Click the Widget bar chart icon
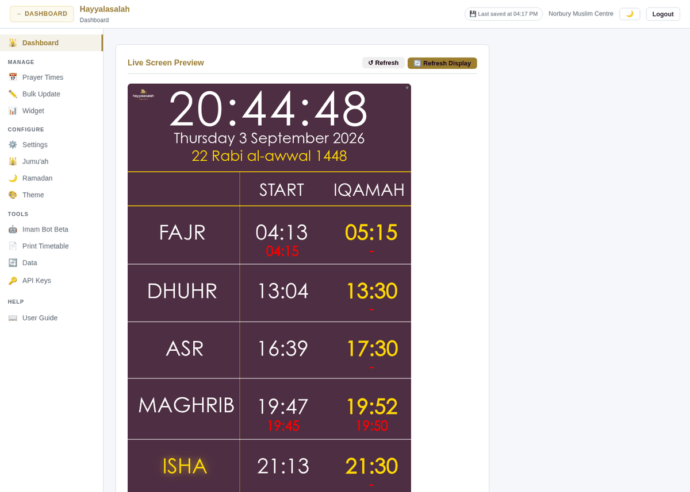The width and height of the screenshot is (690, 492). click(x=13, y=110)
